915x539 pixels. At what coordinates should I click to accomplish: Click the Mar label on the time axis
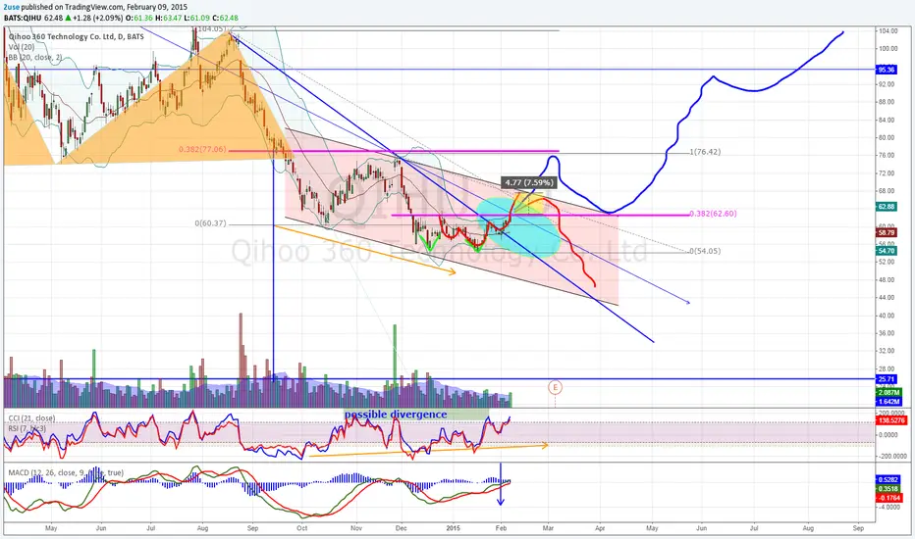pos(548,528)
